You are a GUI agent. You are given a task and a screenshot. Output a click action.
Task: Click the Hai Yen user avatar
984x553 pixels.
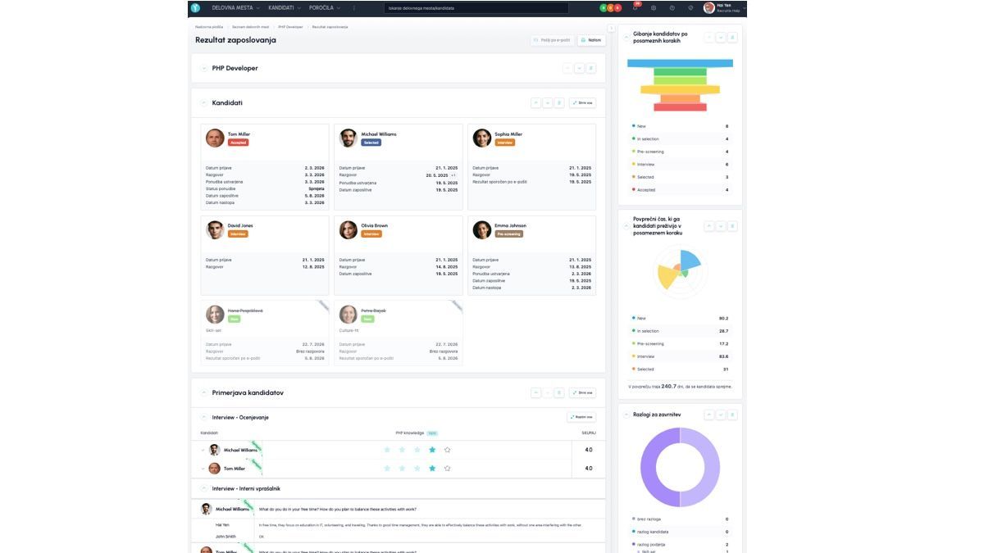[709, 7]
